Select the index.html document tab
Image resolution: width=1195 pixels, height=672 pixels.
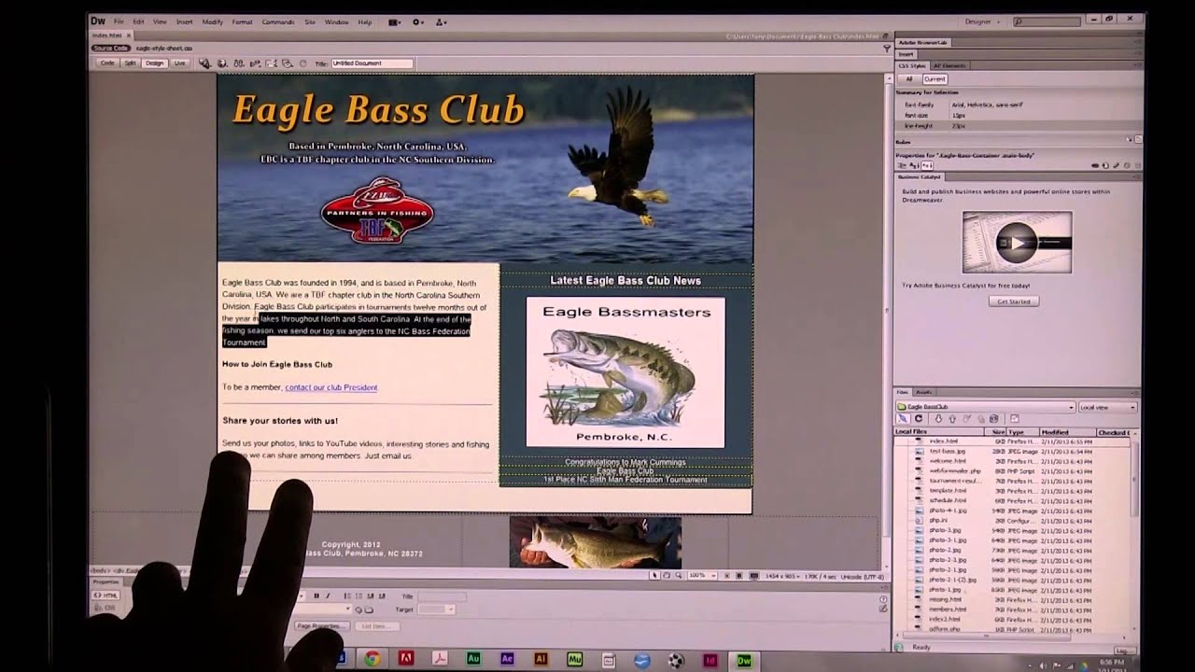(107, 35)
